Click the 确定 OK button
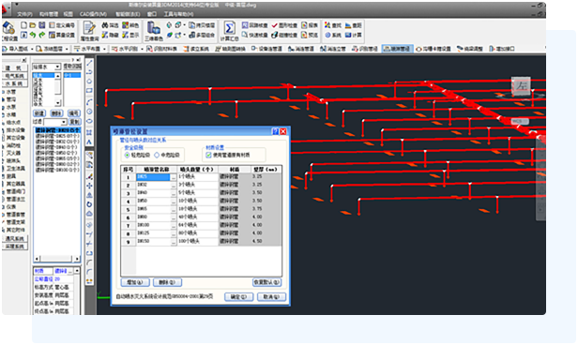This screenshot has height=345, width=578. pos(239,297)
